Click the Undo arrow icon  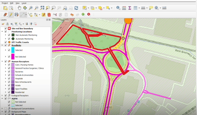coord(72,14)
